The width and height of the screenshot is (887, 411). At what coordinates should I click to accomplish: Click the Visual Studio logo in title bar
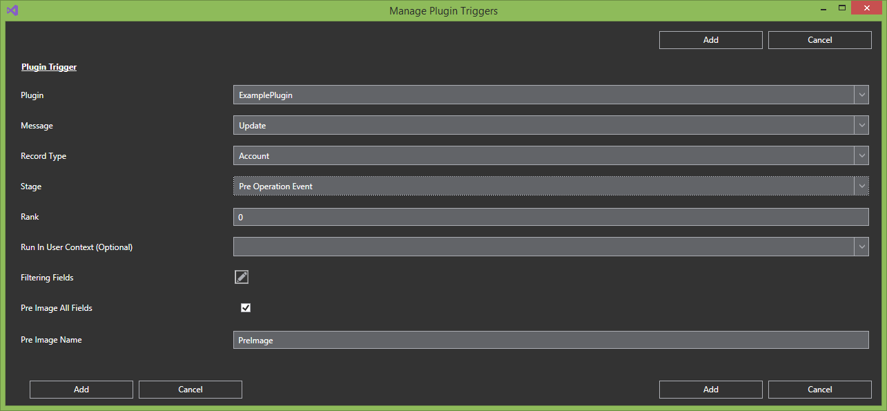tap(12, 10)
